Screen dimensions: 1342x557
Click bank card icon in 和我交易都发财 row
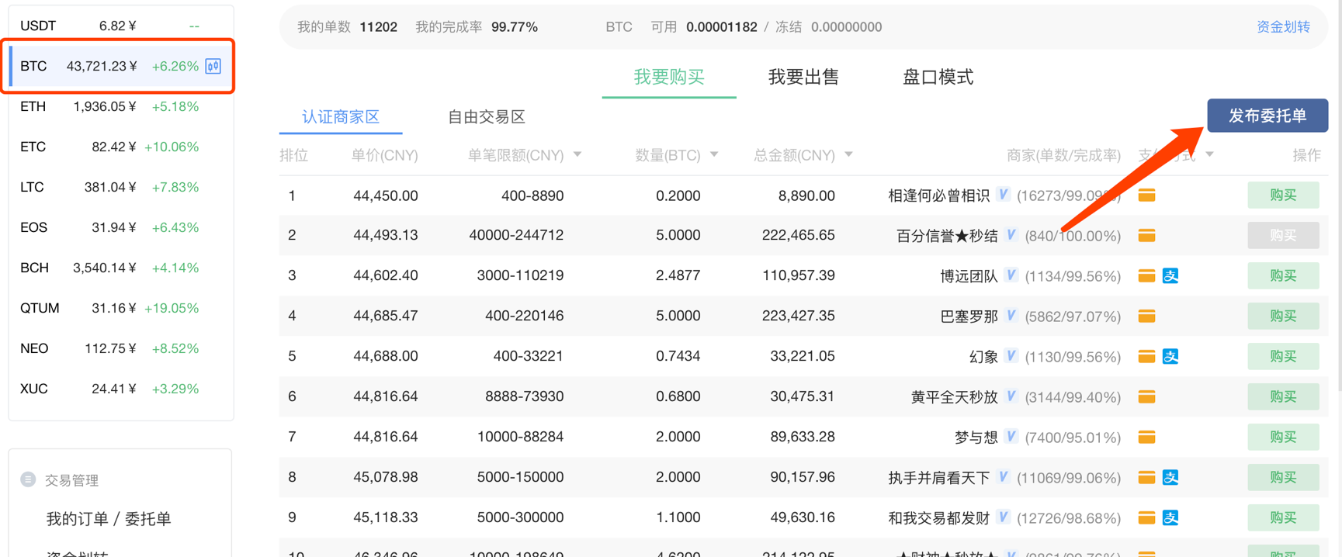(1146, 517)
